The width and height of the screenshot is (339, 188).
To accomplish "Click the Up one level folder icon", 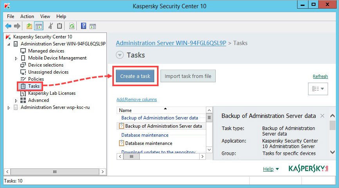I will tap(29, 26).
